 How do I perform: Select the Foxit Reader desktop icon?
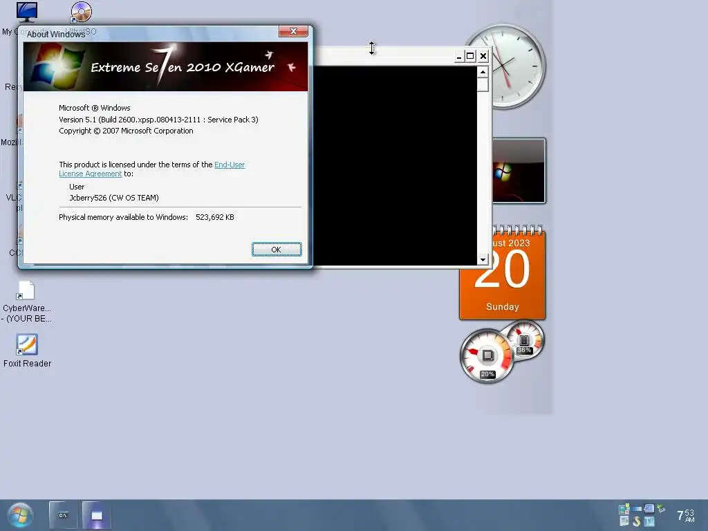[x=27, y=344]
